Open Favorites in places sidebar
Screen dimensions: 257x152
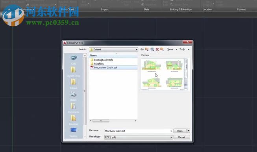[x=74, y=120]
